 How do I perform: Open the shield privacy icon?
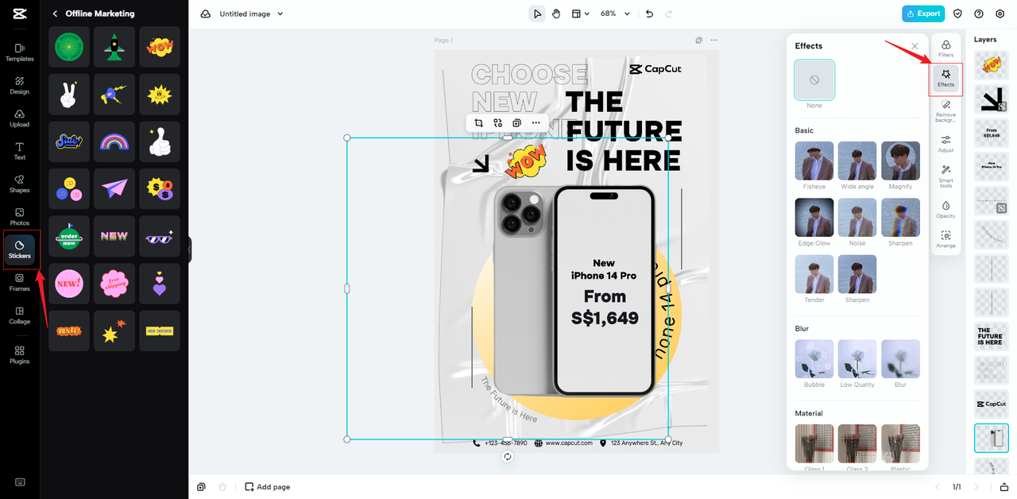pos(958,14)
